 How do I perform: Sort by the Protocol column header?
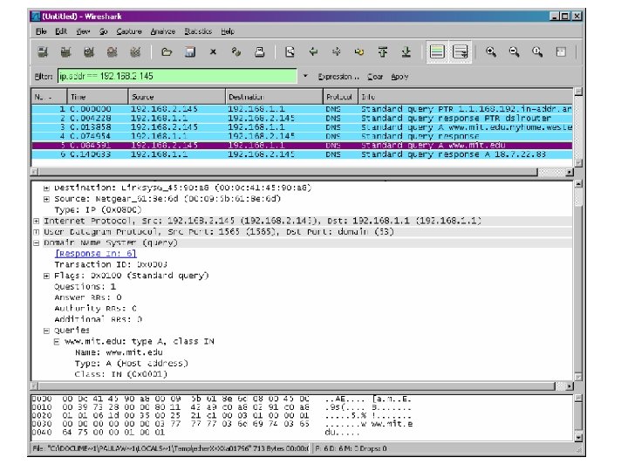pos(340,97)
